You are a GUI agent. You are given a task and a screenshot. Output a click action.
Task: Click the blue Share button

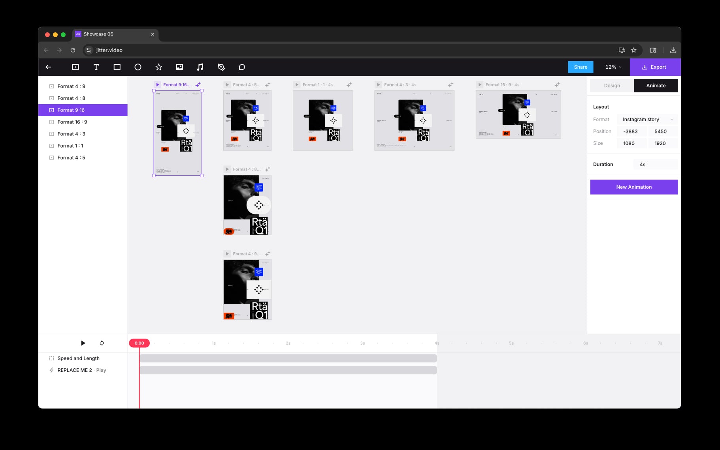tap(581, 67)
